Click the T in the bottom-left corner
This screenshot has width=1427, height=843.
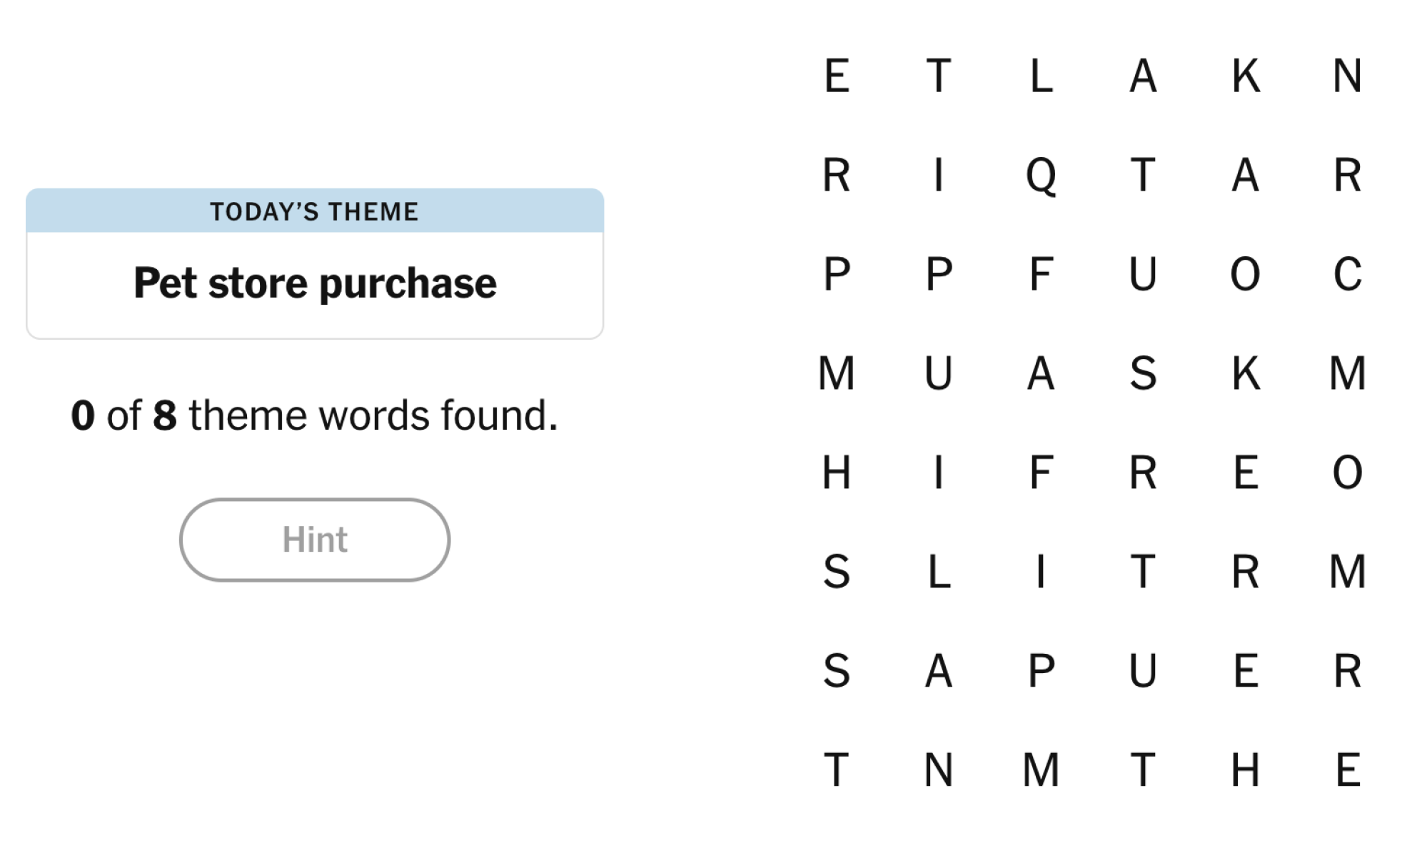(837, 768)
